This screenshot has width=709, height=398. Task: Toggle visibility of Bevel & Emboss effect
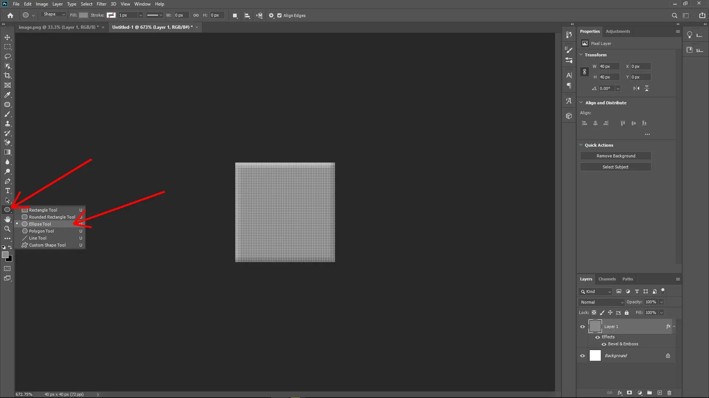coord(604,344)
